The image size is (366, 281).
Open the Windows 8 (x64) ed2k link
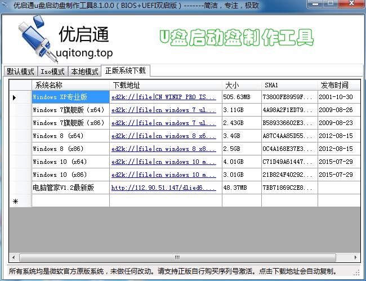pyautogui.click(x=164, y=136)
